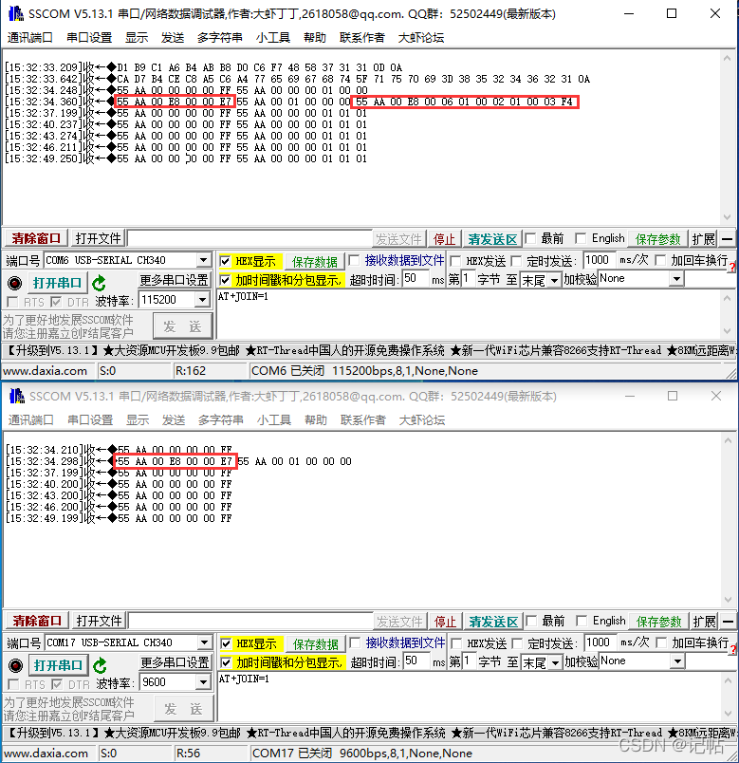This screenshot has height=763, width=739.
Task: Click scroll-down arrow of top receive area
Action: (728, 217)
